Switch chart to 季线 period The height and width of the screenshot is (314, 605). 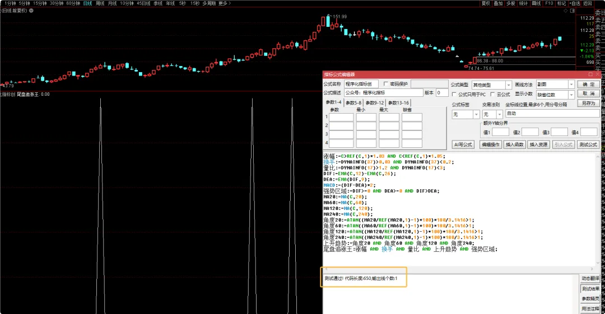coord(158,3)
